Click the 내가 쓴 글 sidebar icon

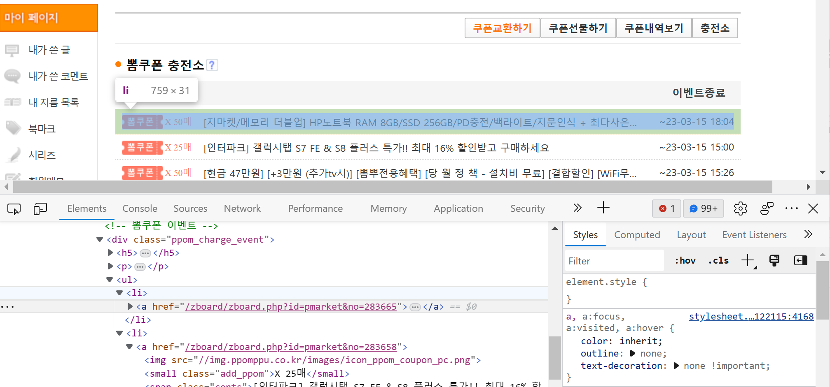tap(12, 50)
